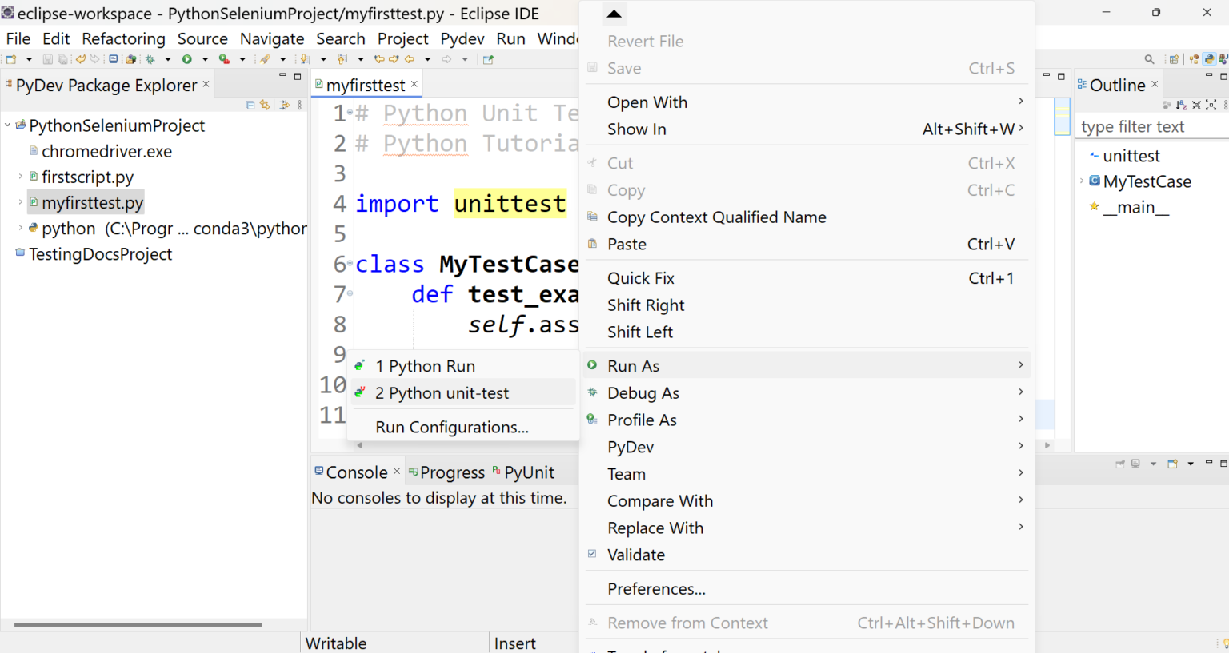The image size is (1229, 653).
Task: Open the dropdown arrow beside the Run icon
Action: 206,59
